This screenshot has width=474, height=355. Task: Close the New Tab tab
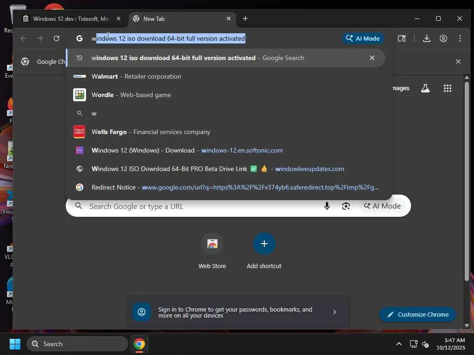(229, 18)
